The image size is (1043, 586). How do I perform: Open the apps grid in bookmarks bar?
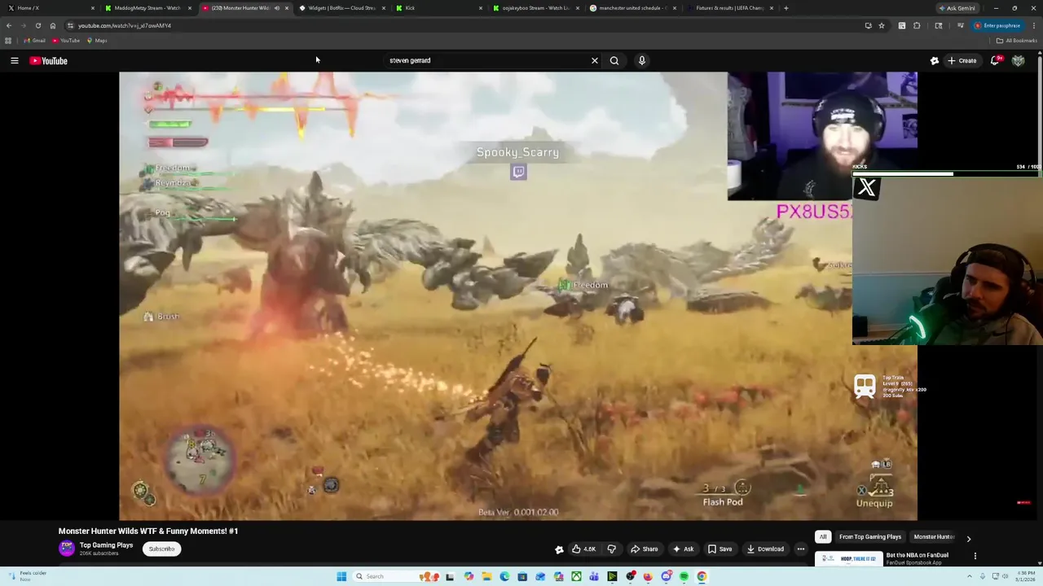tap(8, 41)
